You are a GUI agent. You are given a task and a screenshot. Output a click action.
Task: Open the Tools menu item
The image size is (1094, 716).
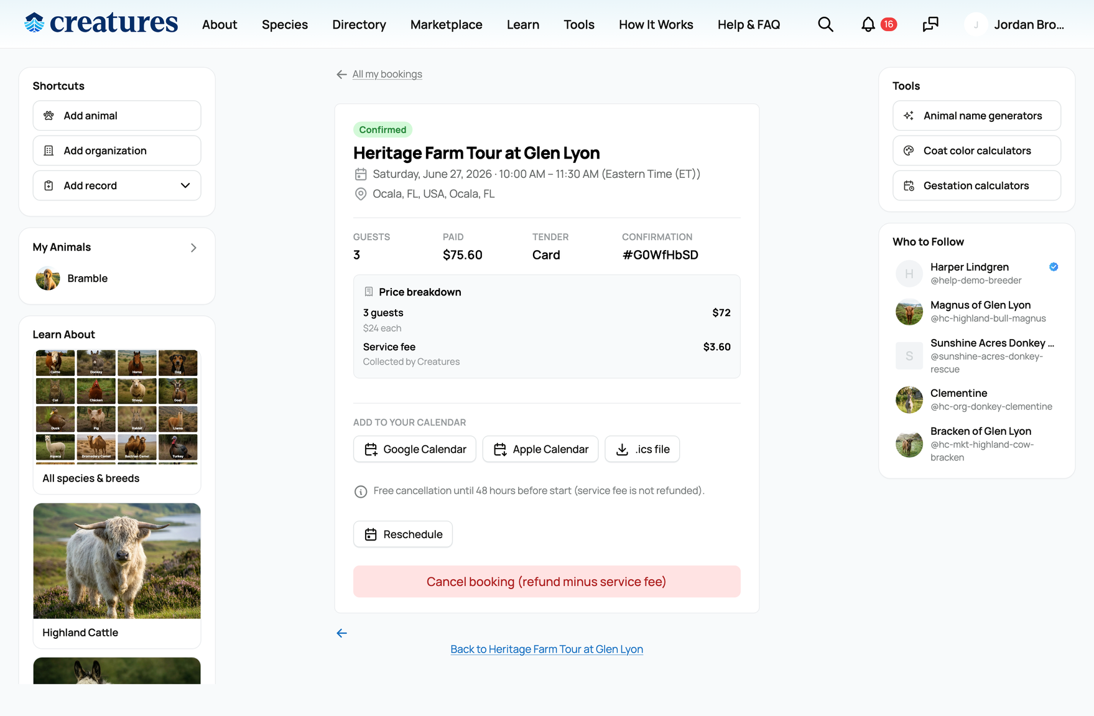[x=579, y=24]
